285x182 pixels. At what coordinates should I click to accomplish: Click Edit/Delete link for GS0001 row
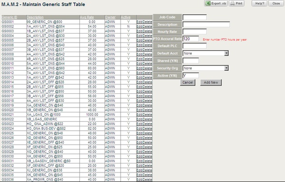pyautogui.click(x=144, y=22)
